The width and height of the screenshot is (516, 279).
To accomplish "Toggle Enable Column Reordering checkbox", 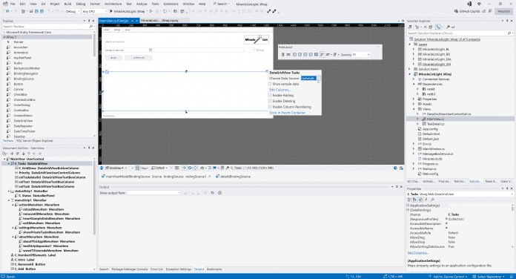I will tap(270, 107).
